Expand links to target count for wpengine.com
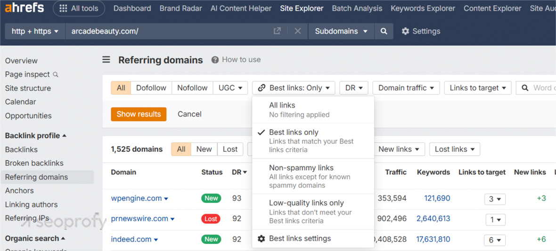556x251 pixels. coord(495,199)
